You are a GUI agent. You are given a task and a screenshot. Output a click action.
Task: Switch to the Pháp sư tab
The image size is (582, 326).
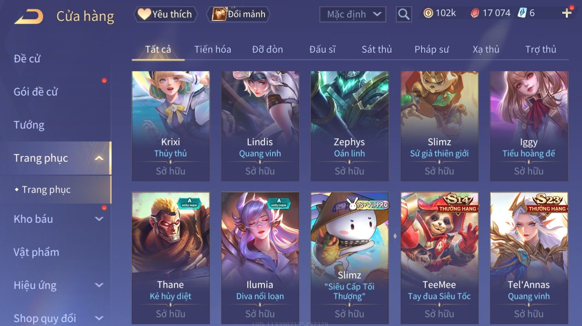tap(432, 49)
